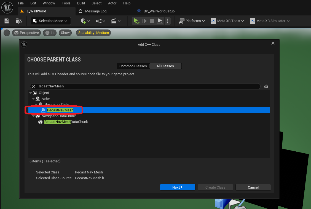Switch to the Message Log tab

96,11
